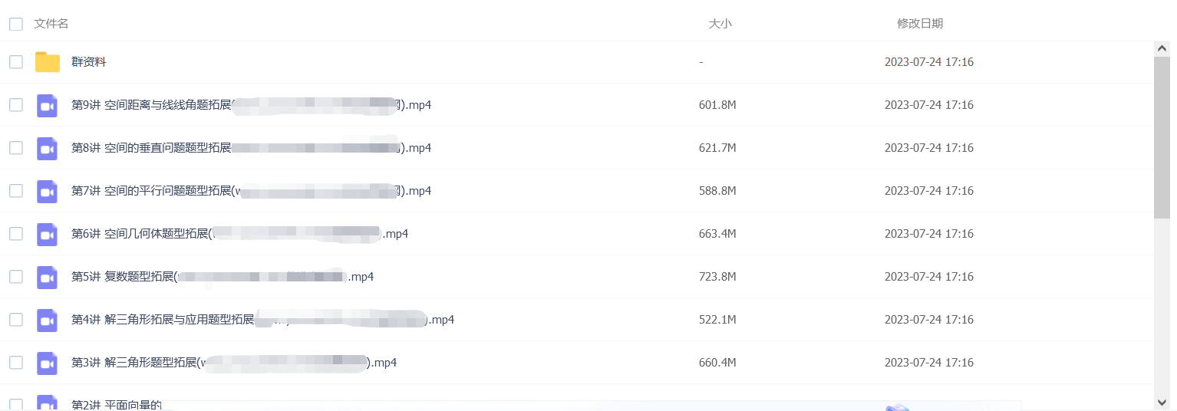Sort list by 大小 column header
The image size is (1177, 411).
(x=720, y=24)
